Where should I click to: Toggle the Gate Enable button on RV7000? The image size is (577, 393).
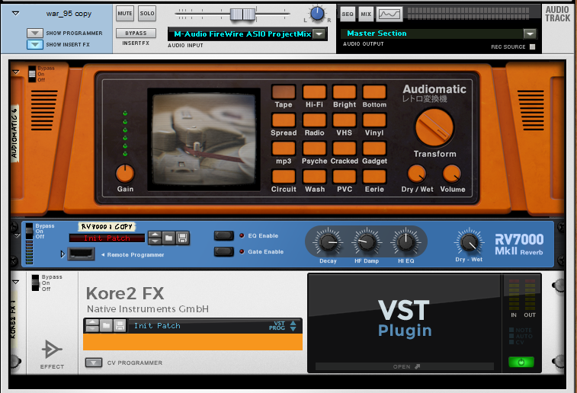point(223,251)
